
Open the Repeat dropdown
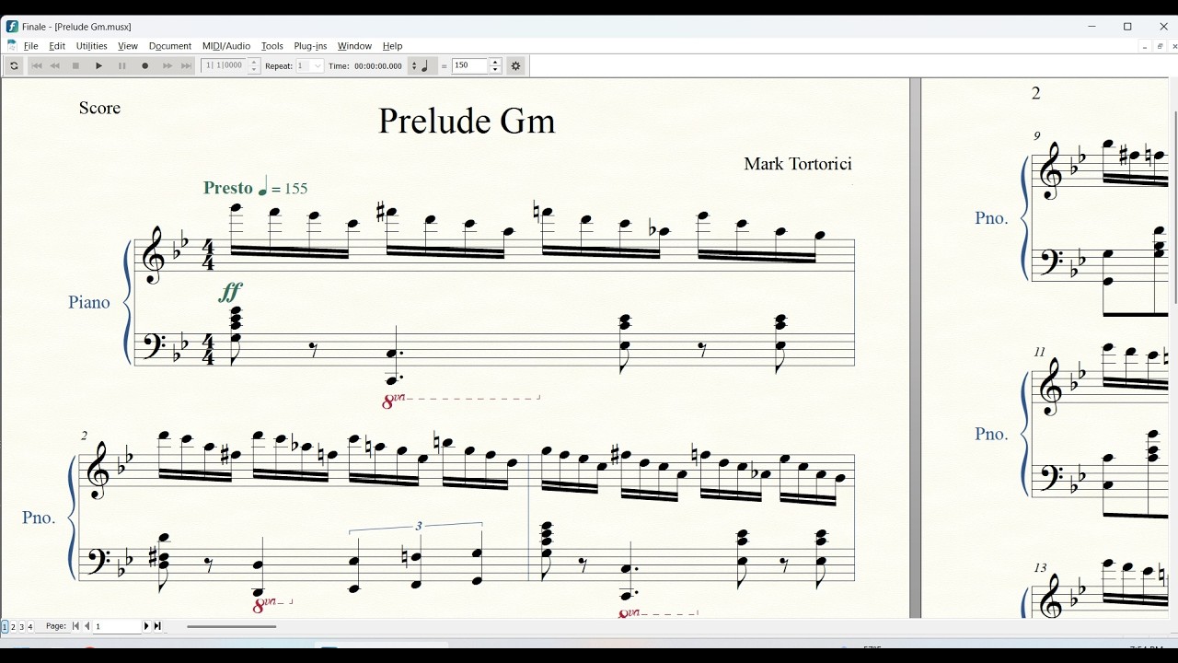(x=309, y=66)
